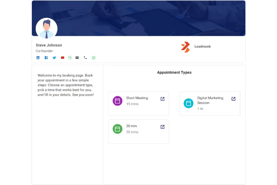Image resolution: width=277 pixels, height=185 pixels.
Task: Open 30 min appointment external link icon
Action: (162, 127)
